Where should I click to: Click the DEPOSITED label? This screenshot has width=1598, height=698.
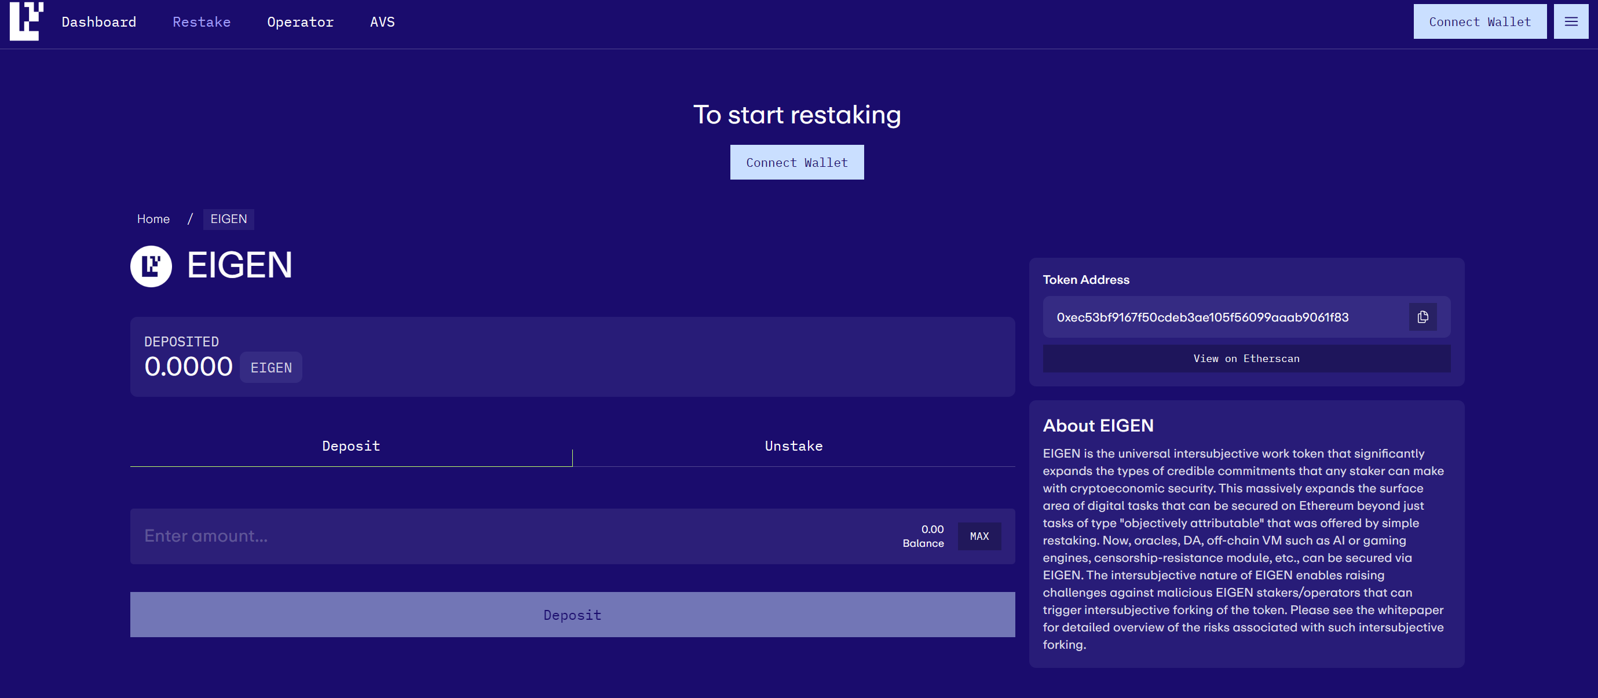point(181,342)
